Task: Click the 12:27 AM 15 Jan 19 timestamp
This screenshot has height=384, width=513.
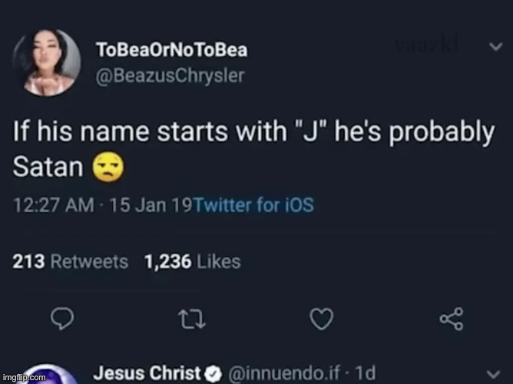Action: pos(104,206)
